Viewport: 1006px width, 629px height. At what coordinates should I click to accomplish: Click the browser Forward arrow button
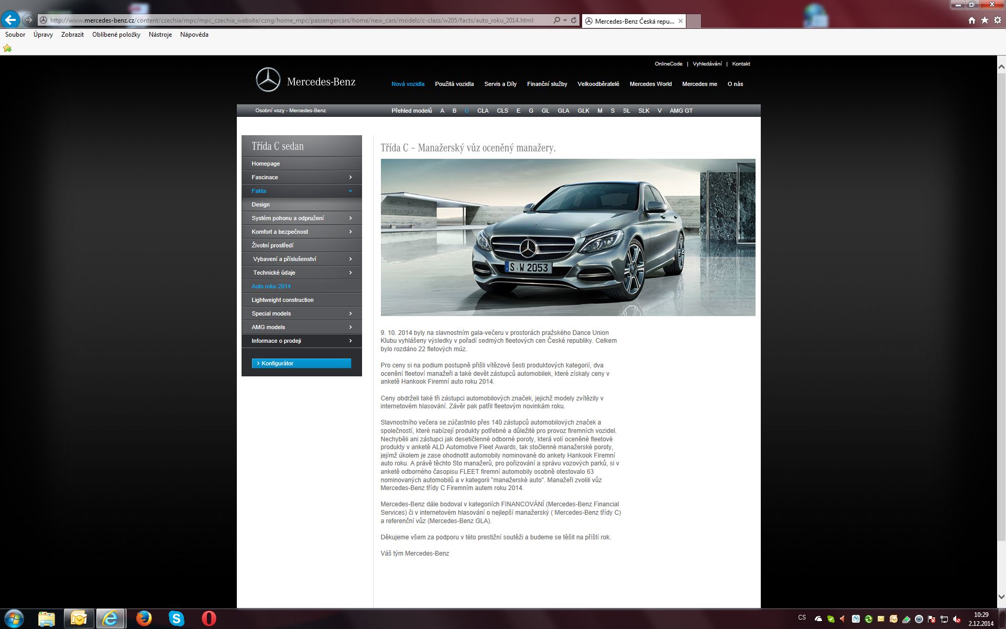(29, 20)
